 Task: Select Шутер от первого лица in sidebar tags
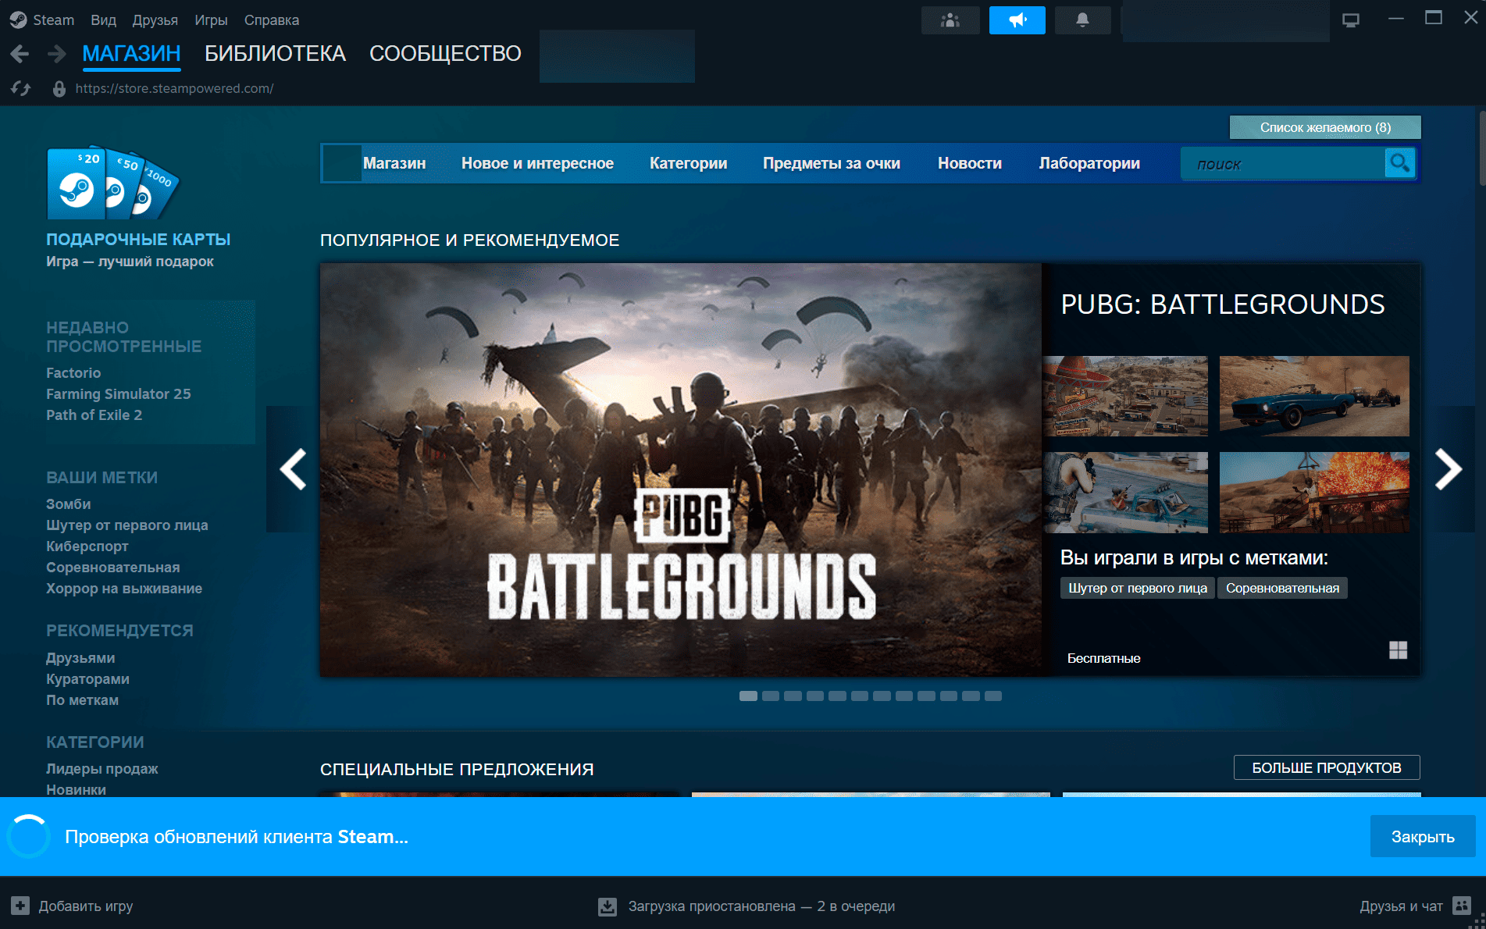127,525
